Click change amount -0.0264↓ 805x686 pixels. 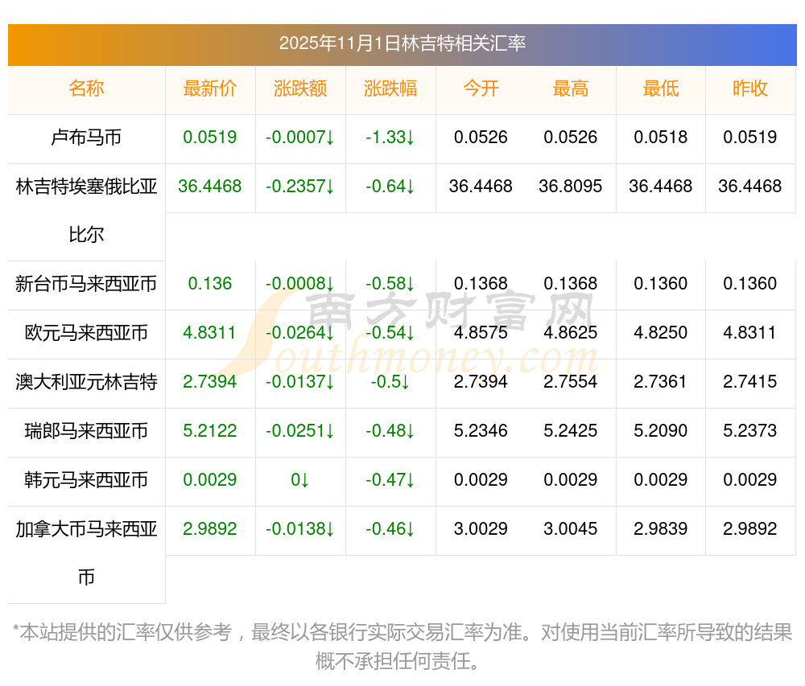(x=300, y=333)
